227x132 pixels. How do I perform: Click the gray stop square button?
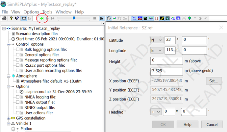click(95, 18)
